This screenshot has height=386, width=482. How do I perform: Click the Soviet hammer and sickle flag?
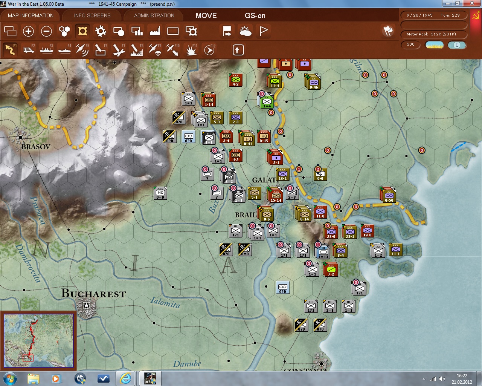(x=476, y=15)
